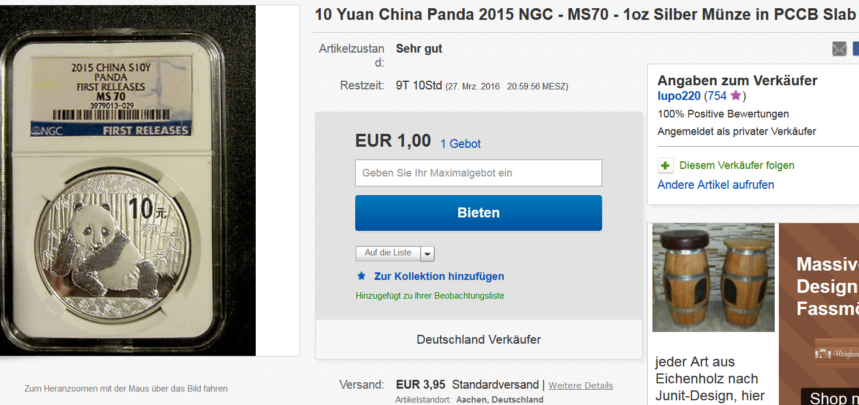Click the green plus follow-seller icon

pos(665,165)
